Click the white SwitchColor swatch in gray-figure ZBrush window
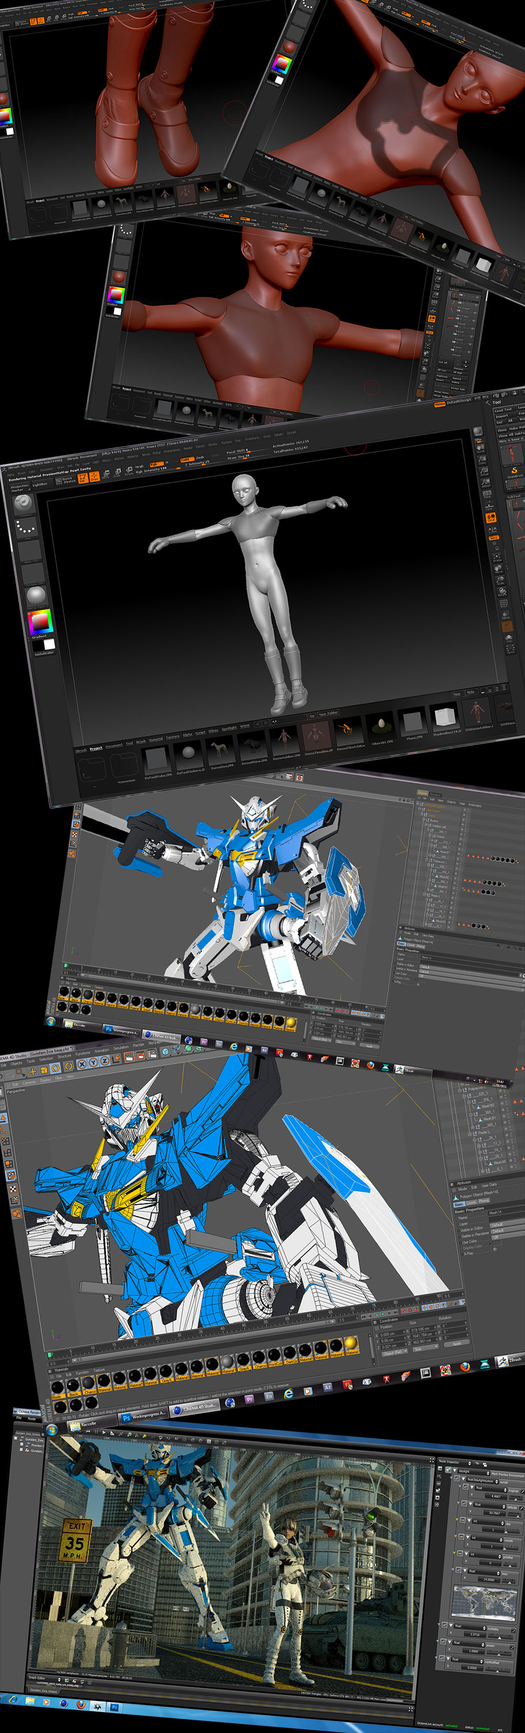 coord(48,645)
